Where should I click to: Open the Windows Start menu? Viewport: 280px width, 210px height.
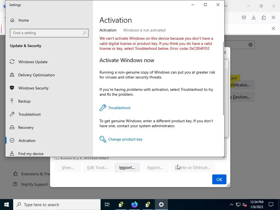tap(7, 205)
